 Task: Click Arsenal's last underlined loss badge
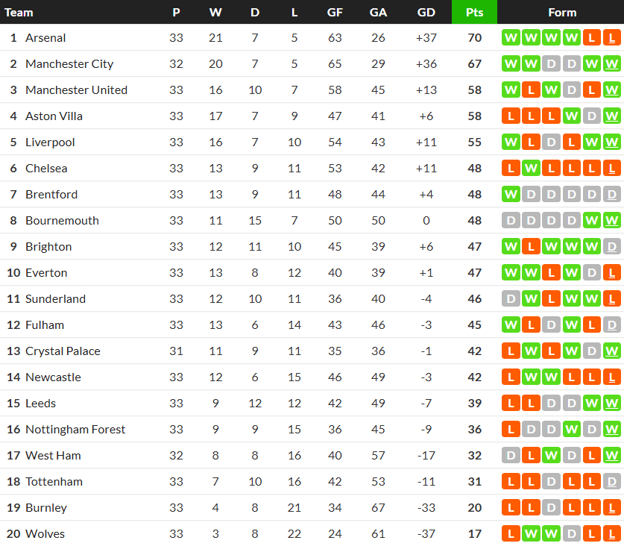[x=612, y=37]
